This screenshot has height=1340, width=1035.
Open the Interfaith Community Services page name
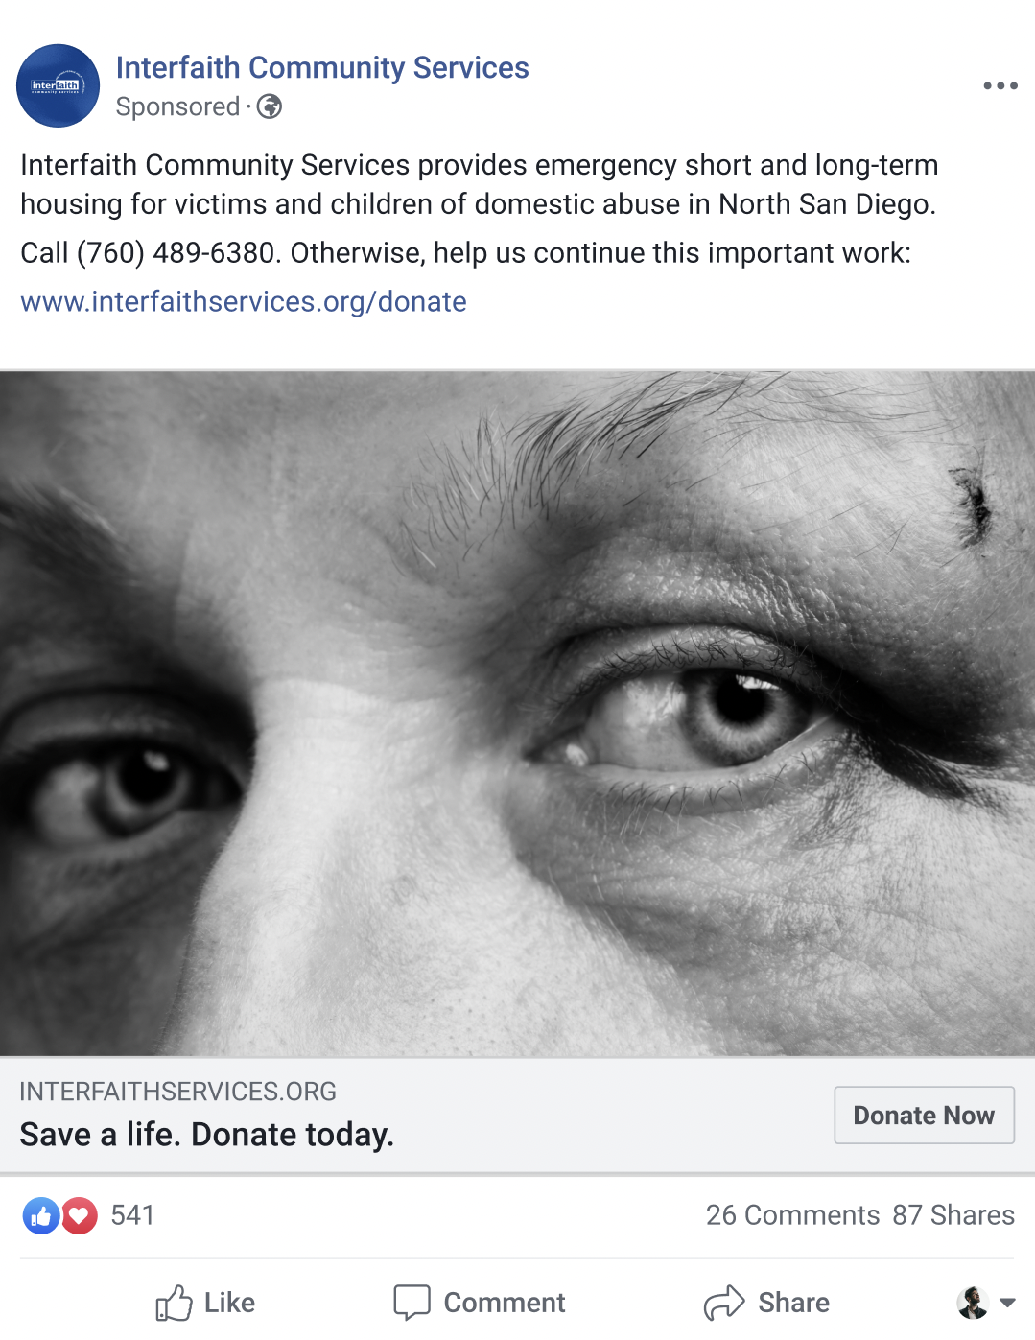coord(322,67)
